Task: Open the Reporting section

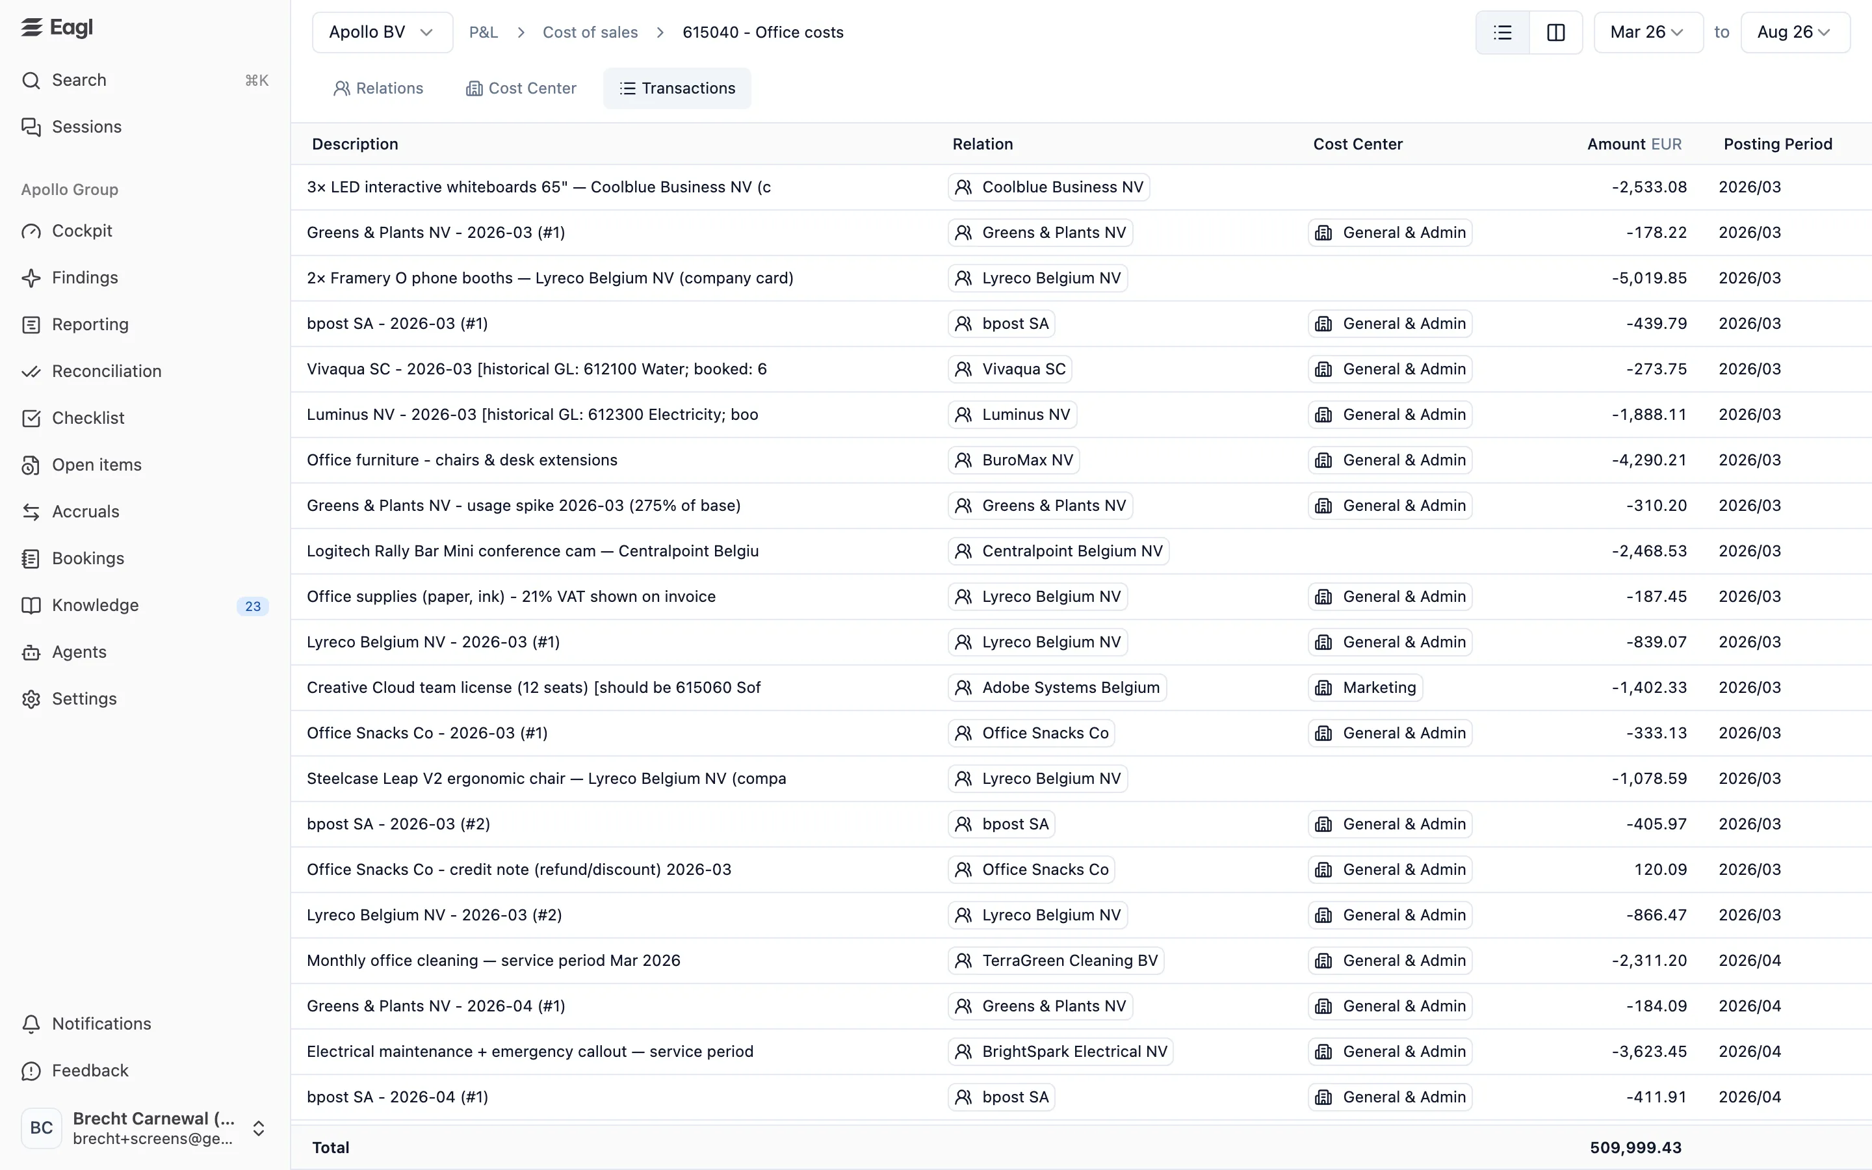Action: pos(145,325)
